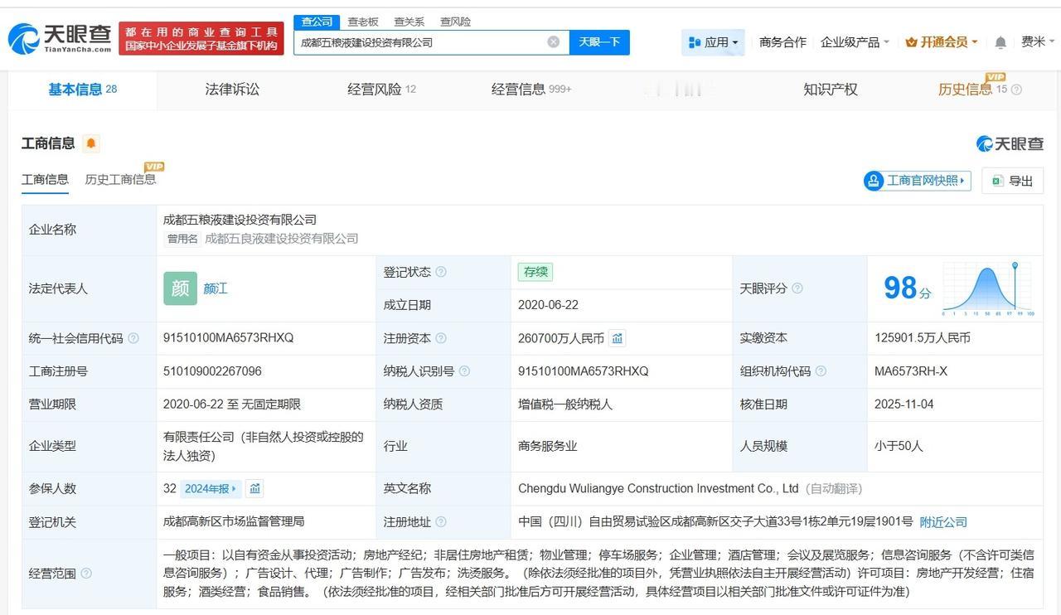The image size is (1061, 615).
Task: Open chart icon beside 2024年报 badge
Action: 255,489
